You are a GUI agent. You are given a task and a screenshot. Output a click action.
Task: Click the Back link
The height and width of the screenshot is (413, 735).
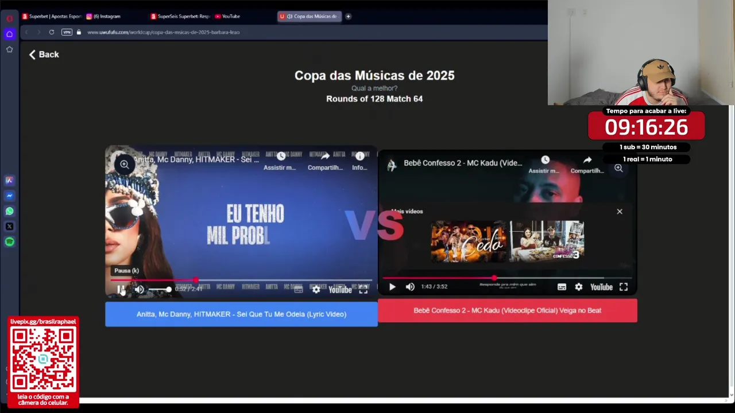[44, 54]
